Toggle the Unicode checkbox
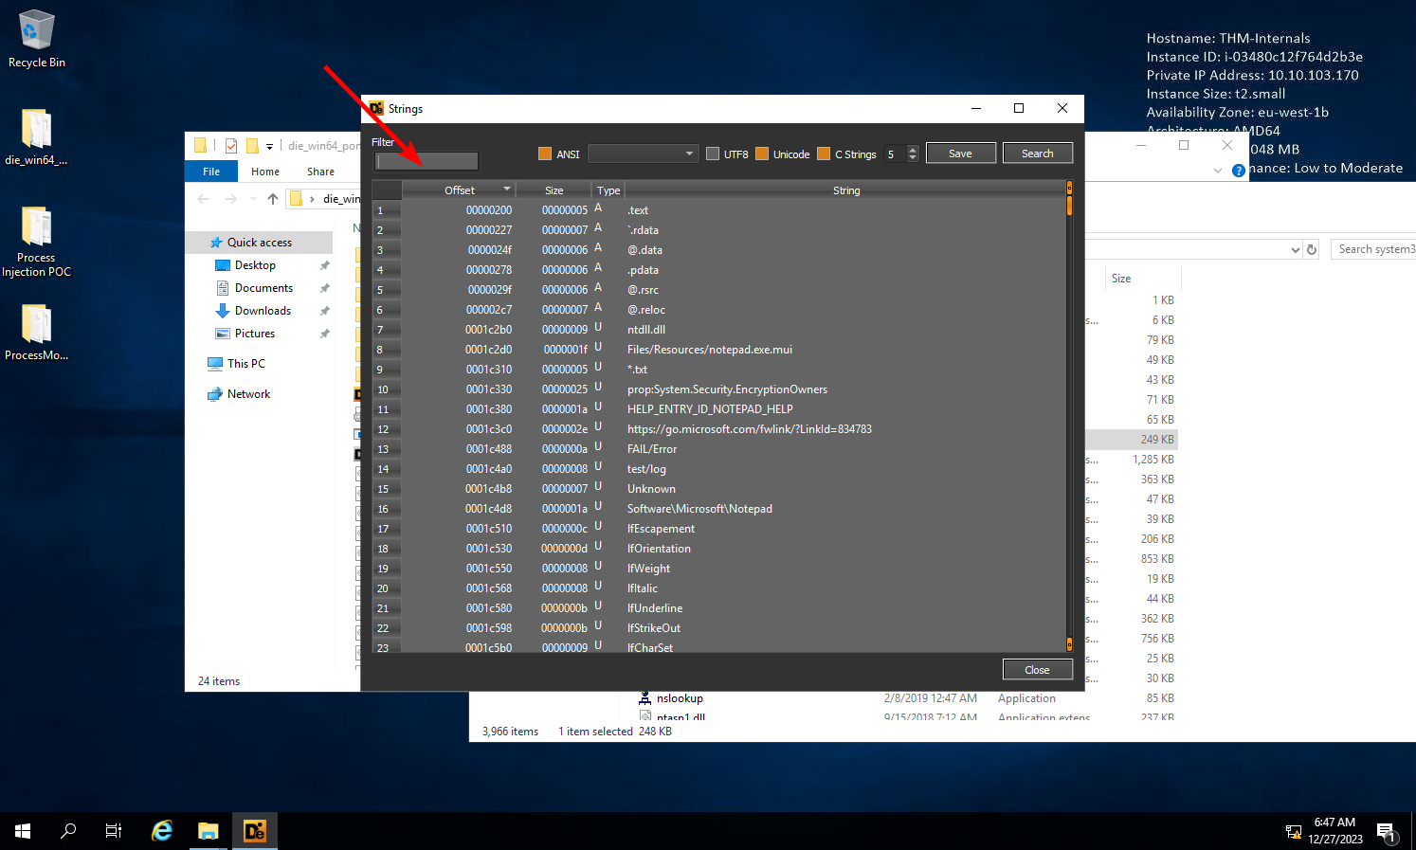Screen dimensions: 1416x850 click(x=762, y=154)
